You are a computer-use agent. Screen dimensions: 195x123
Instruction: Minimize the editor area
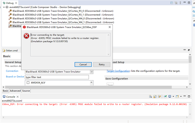coord(185,50)
